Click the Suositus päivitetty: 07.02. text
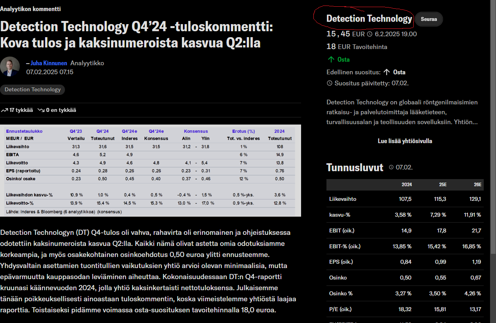496x323 pixels. 372,83
